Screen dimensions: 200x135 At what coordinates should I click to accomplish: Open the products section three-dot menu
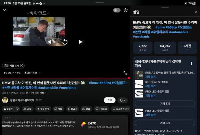coord(191,64)
